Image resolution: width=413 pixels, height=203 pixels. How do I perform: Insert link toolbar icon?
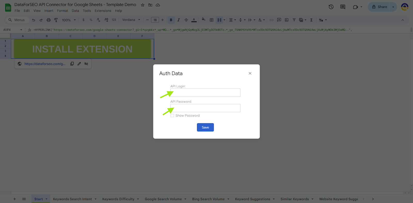272,20
